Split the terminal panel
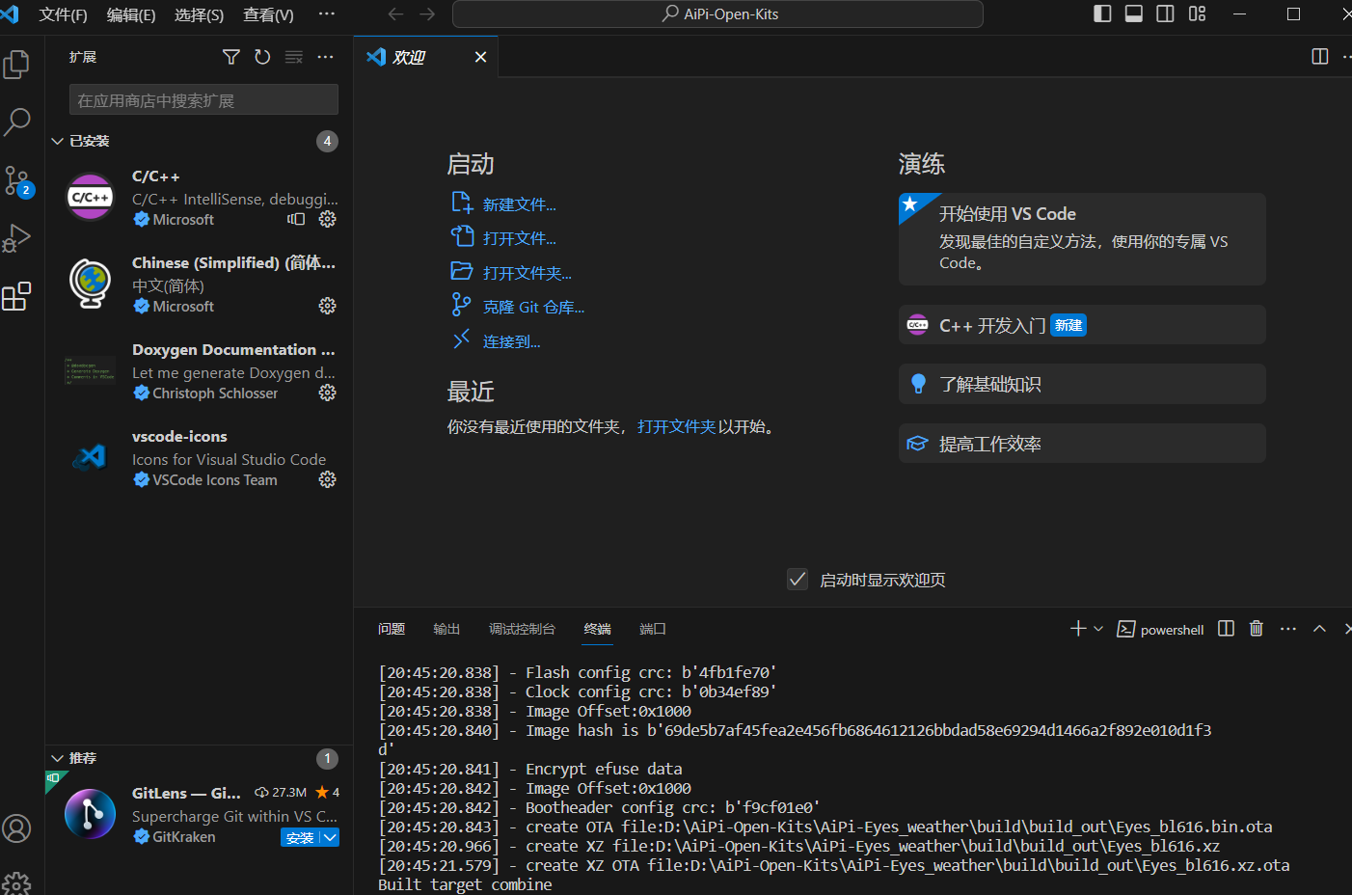The image size is (1352, 895). (1227, 629)
